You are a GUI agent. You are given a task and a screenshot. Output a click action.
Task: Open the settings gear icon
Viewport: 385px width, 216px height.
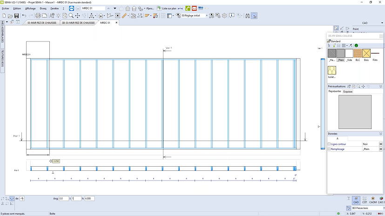(x=224, y=16)
